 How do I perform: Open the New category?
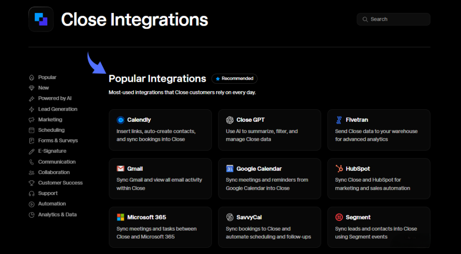pyautogui.click(x=44, y=88)
